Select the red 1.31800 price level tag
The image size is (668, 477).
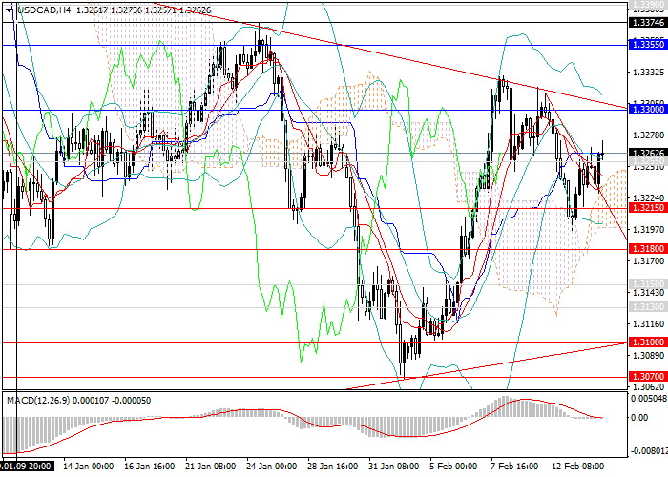tap(648, 248)
